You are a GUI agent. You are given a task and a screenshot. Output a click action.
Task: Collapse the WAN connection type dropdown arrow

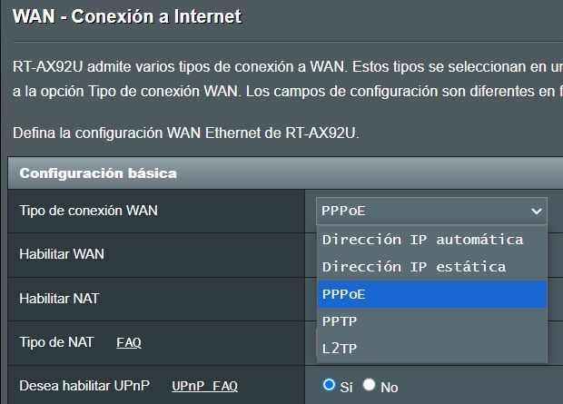click(x=535, y=212)
